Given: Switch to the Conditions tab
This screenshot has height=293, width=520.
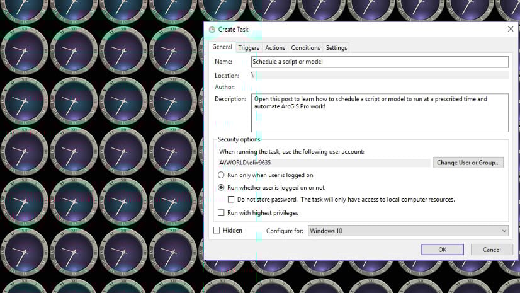Looking at the screenshot, I should click(305, 48).
